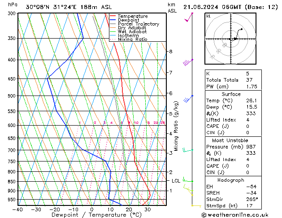Click the StmDir 265° value

tap(252, 199)
